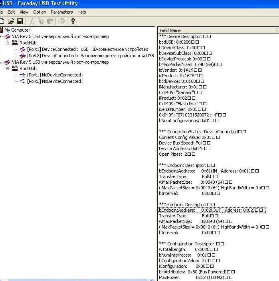Click the Print toolbar icon

tap(61, 21)
